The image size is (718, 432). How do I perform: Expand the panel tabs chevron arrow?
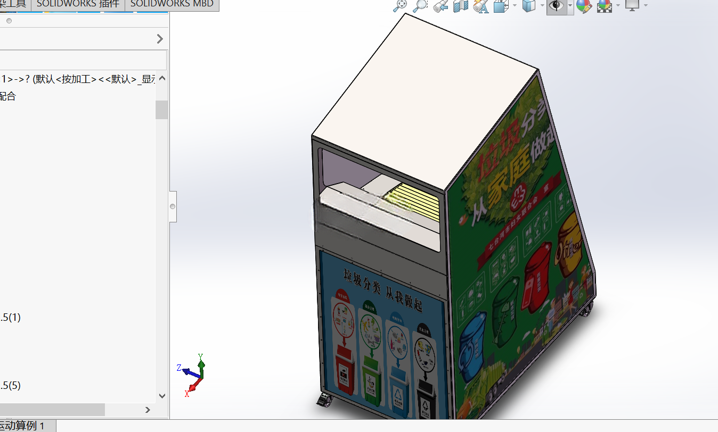160,39
